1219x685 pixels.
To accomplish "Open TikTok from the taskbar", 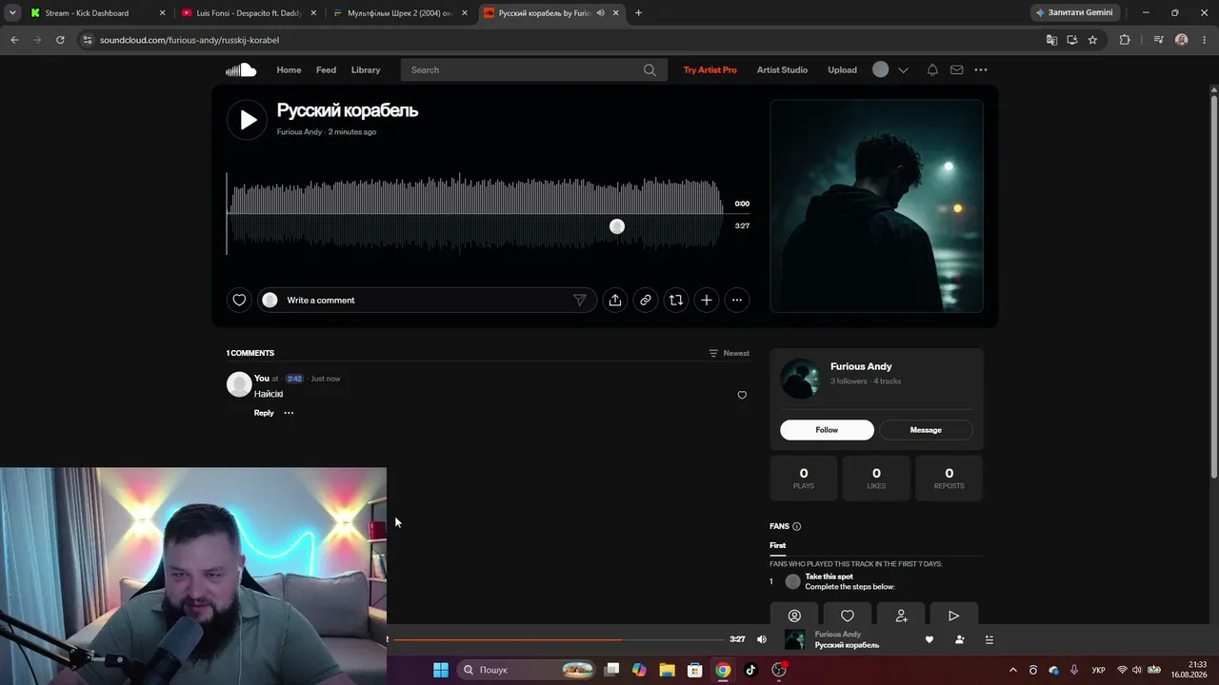I will 750,670.
